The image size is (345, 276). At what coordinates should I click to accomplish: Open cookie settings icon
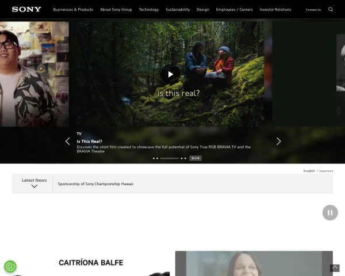tap(10, 267)
